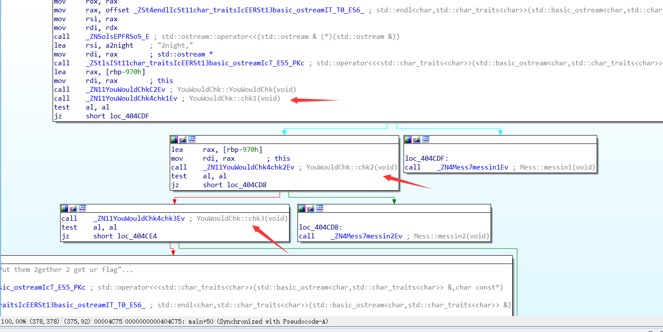Click the 00004C75 file offset in status bar
Screen dimensions: 663x332
108,321
